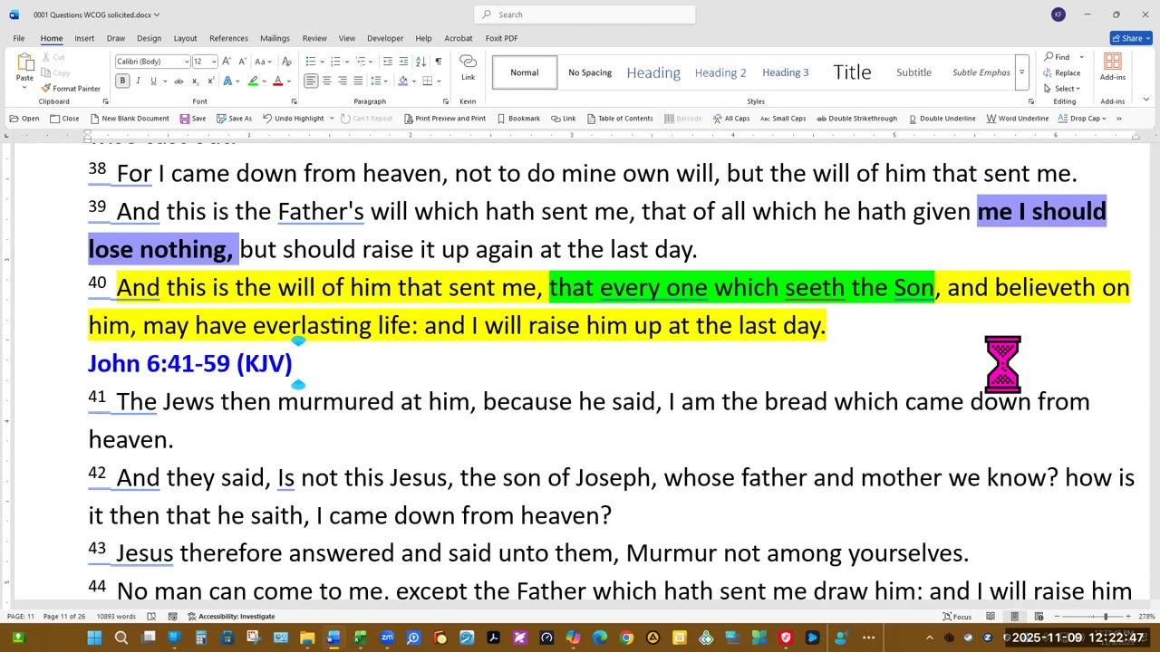Image resolution: width=1160 pixels, height=652 pixels.
Task: Center-align the paragraph
Action: 326,81
